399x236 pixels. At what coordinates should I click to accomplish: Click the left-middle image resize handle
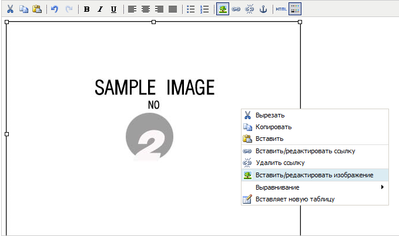pos(7,134)
